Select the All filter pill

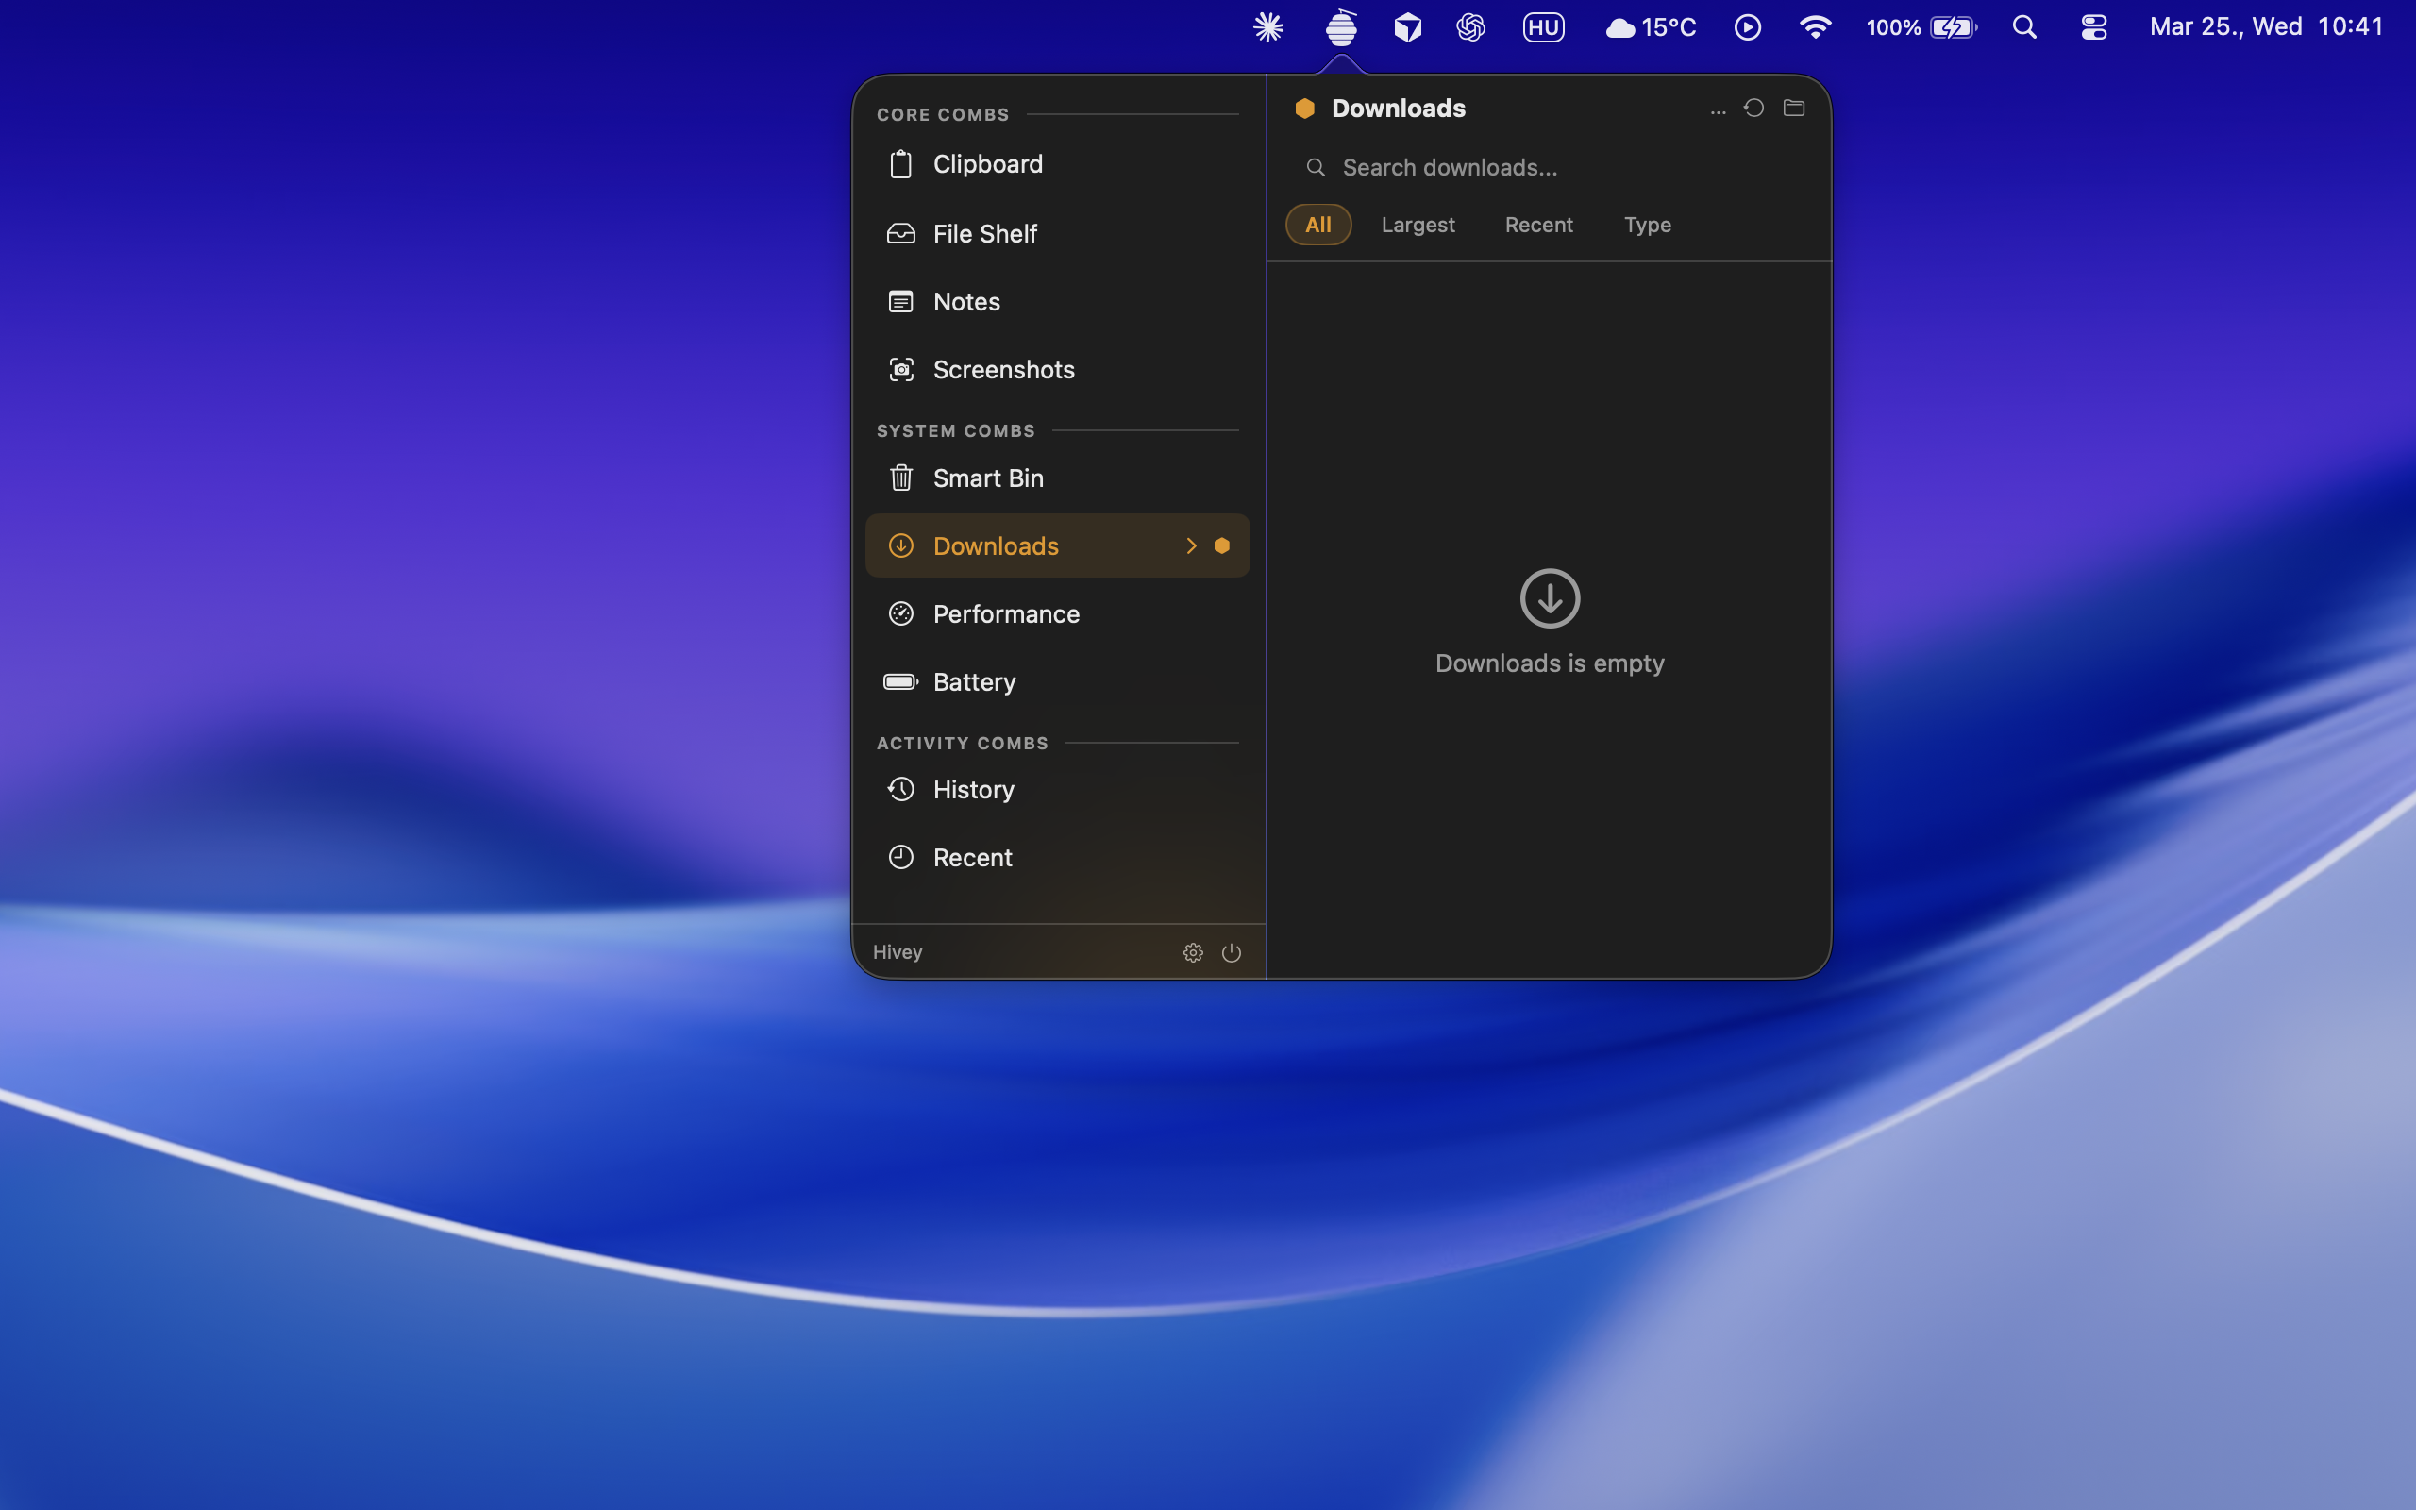(1317, 225)
